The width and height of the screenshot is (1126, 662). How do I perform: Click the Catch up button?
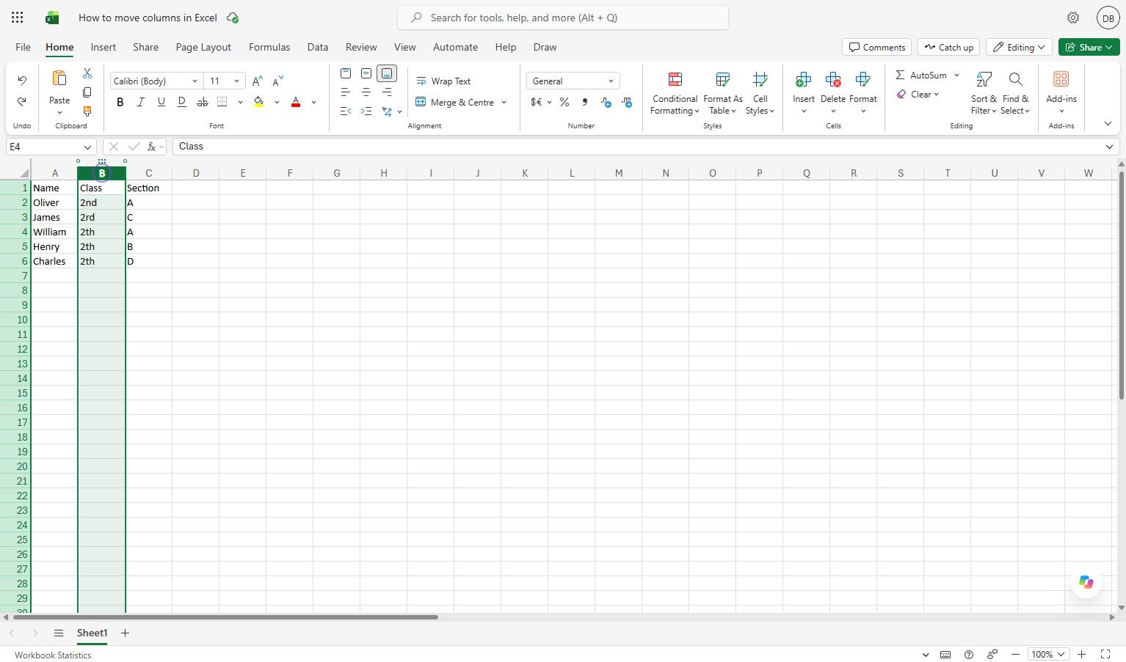click(949, 47)
